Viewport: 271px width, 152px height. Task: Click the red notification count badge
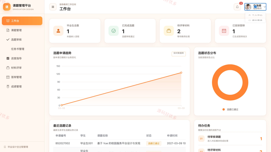tap(241, 3)
